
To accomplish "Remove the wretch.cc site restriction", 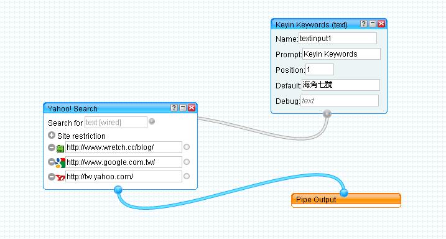I will point(52,148).
